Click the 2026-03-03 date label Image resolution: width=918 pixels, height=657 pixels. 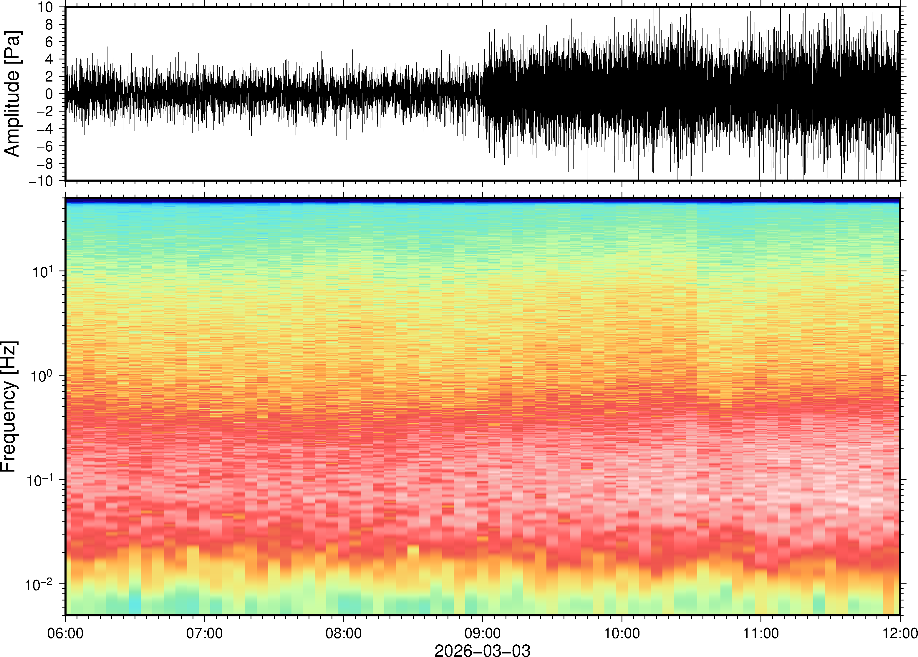[x=482, y=651]
